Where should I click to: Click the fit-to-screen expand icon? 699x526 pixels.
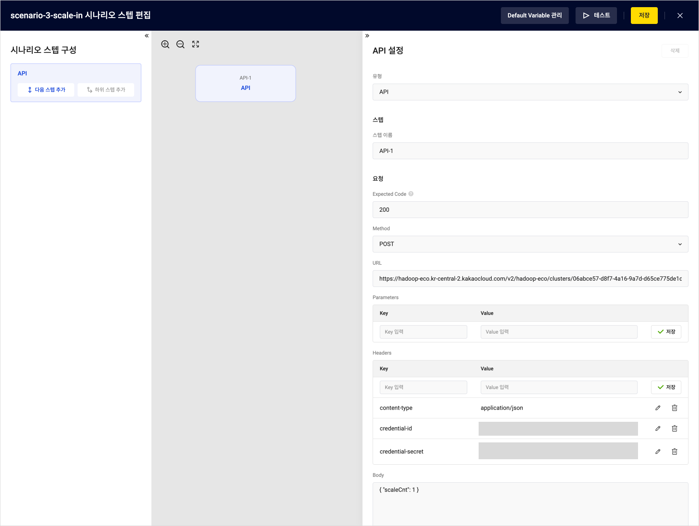coord(196,44)
